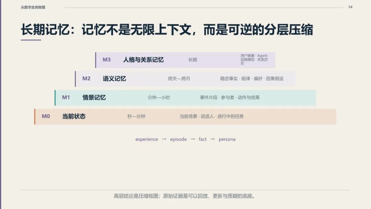This screenshot has width=371, height=209.
Task: Click the header text 从数字走向物理
Action: coord(33,7)
